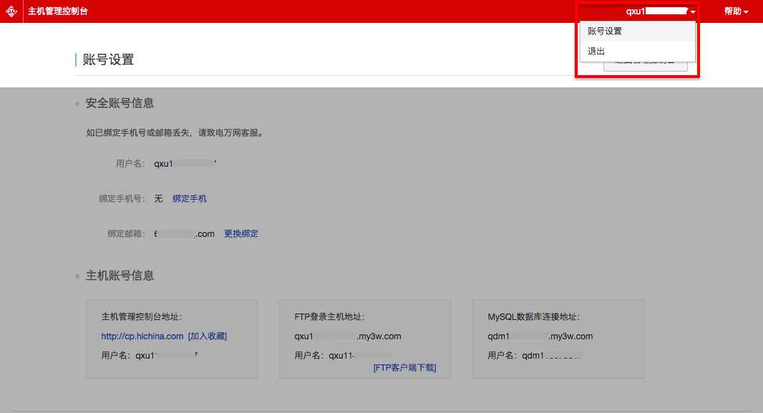Viewport: 763px width, 413px height.
Task: Click the [加入收藏] bookmark link
Action: [208, 336]
